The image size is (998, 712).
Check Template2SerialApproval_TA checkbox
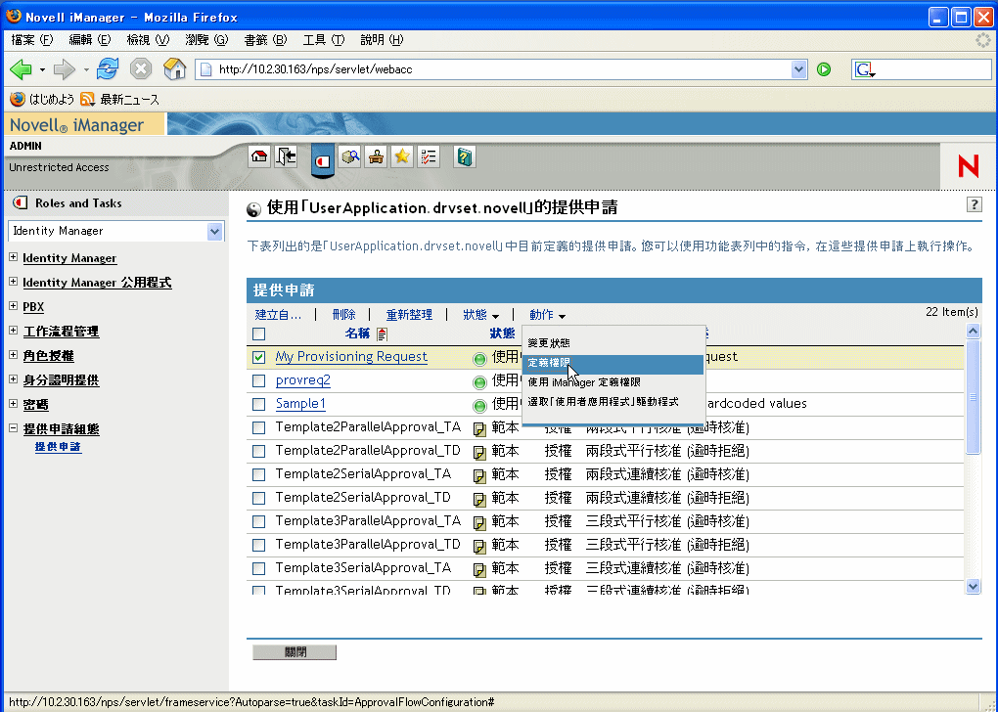(x=258, y=474)
